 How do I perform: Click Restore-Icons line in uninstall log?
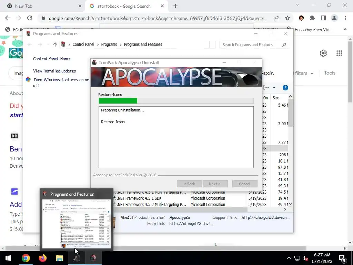click(x=113, y=122)
